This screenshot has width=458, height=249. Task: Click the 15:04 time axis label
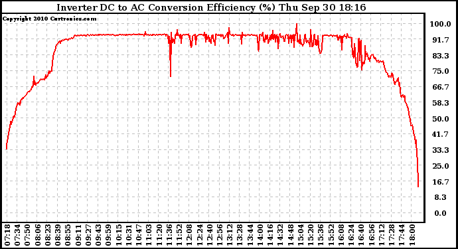(300, 235)
